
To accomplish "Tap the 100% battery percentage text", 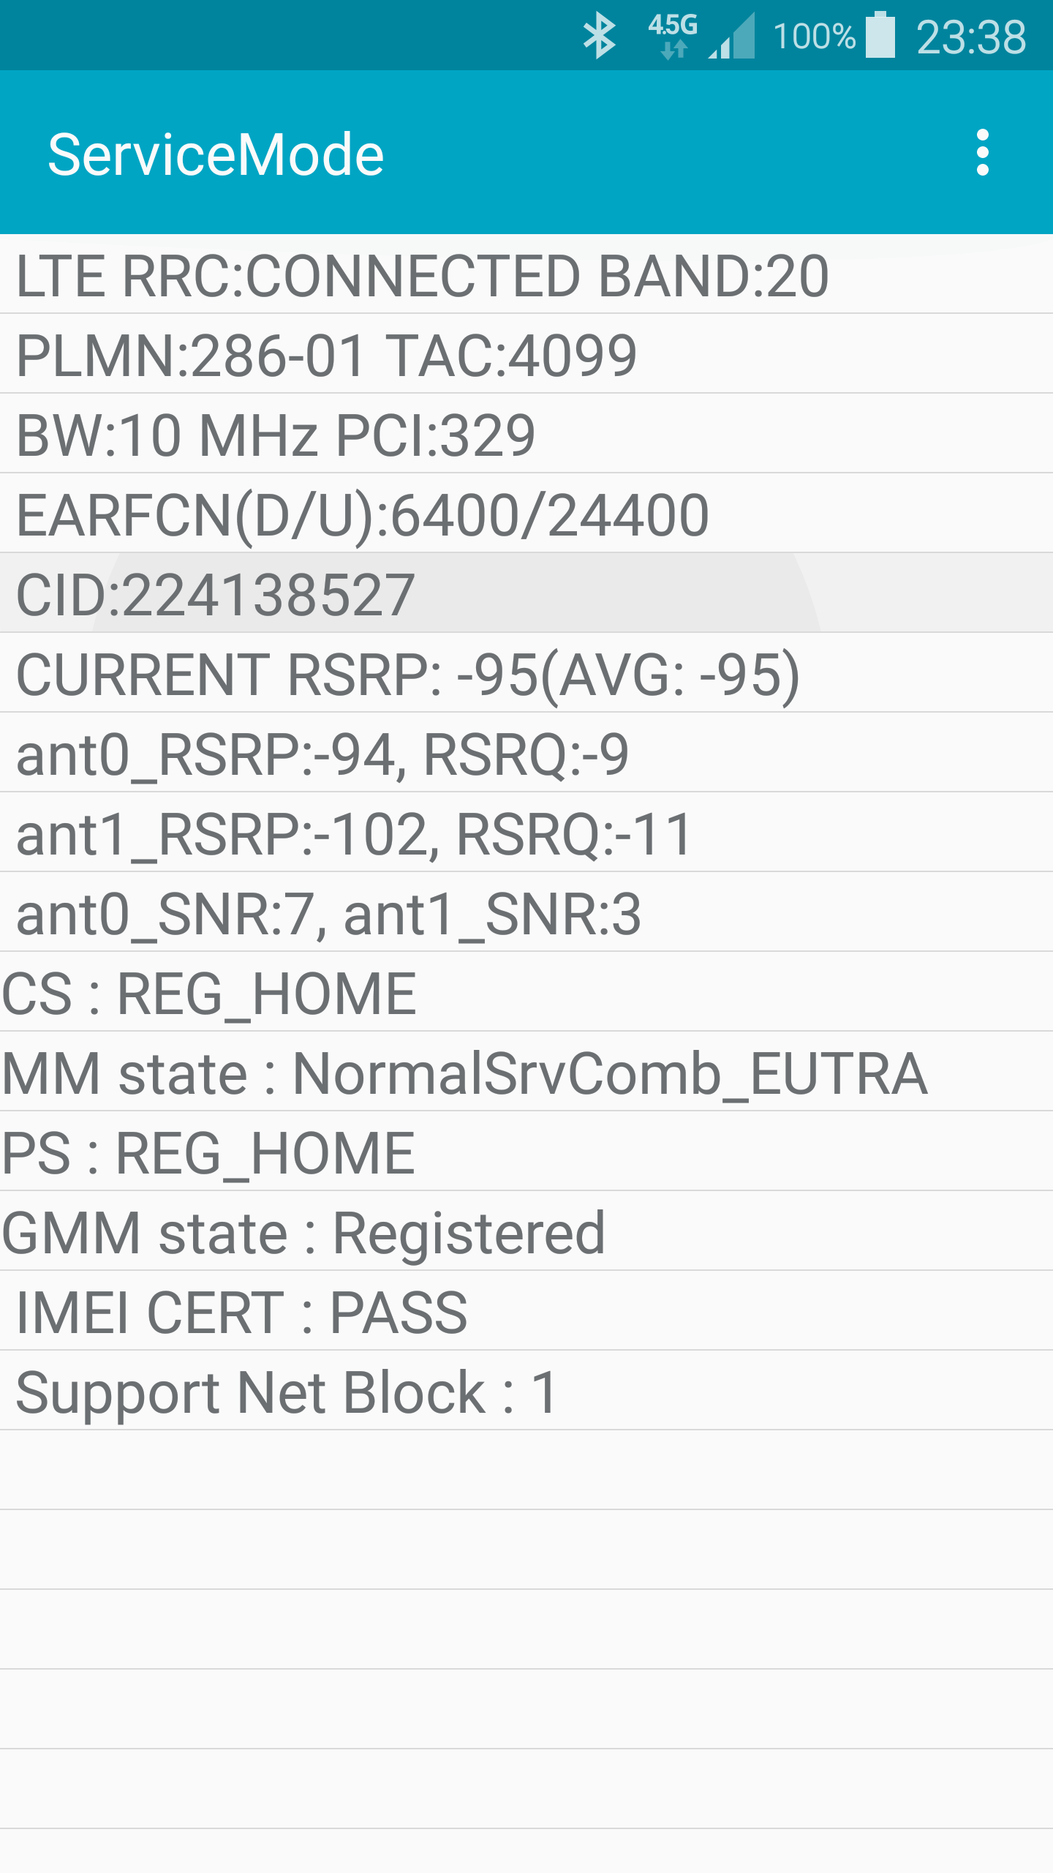I will (x=813, y=37).
